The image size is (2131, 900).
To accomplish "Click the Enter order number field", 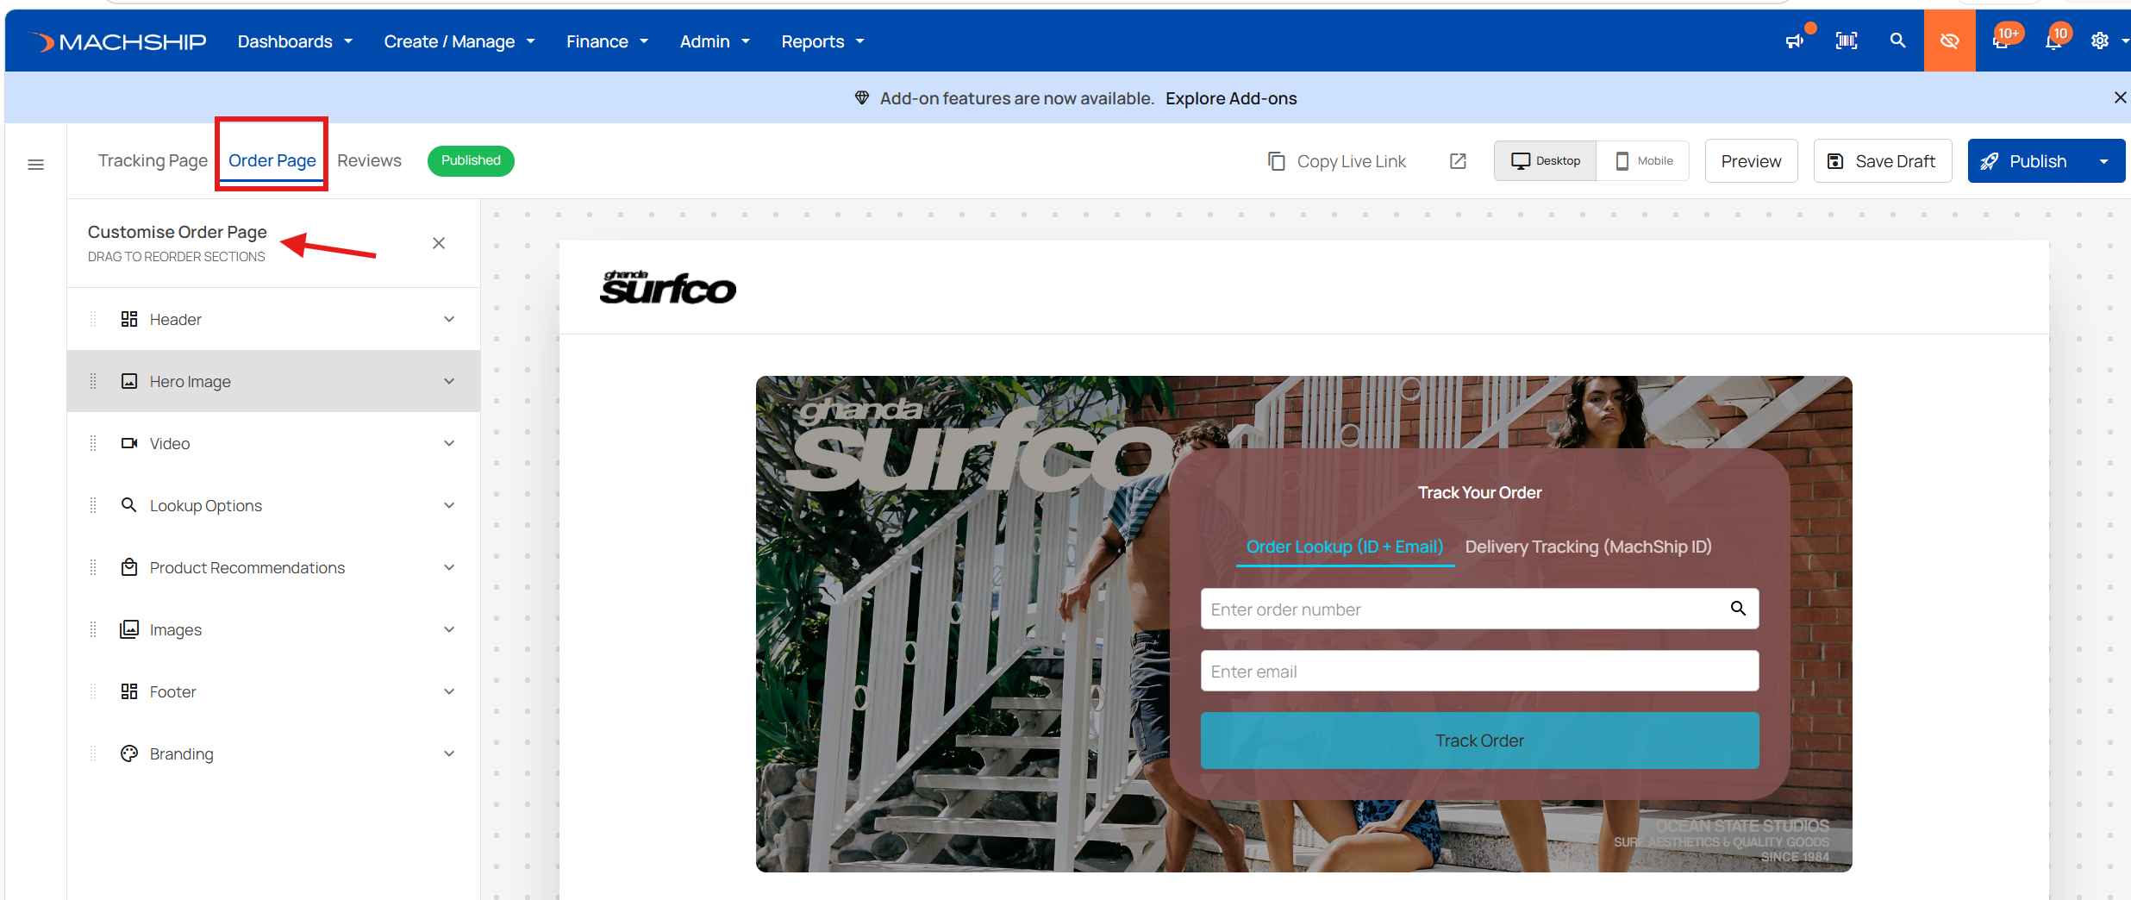I will [1479, 609].
